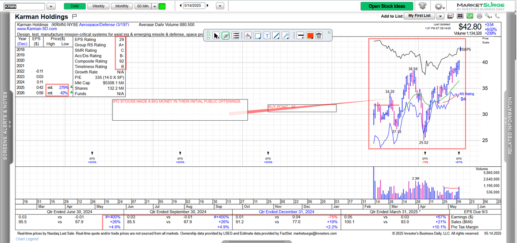The width and height of the screenshot is (517, 243).
Task: Open the red drawing color swatch
Action: 309,36
